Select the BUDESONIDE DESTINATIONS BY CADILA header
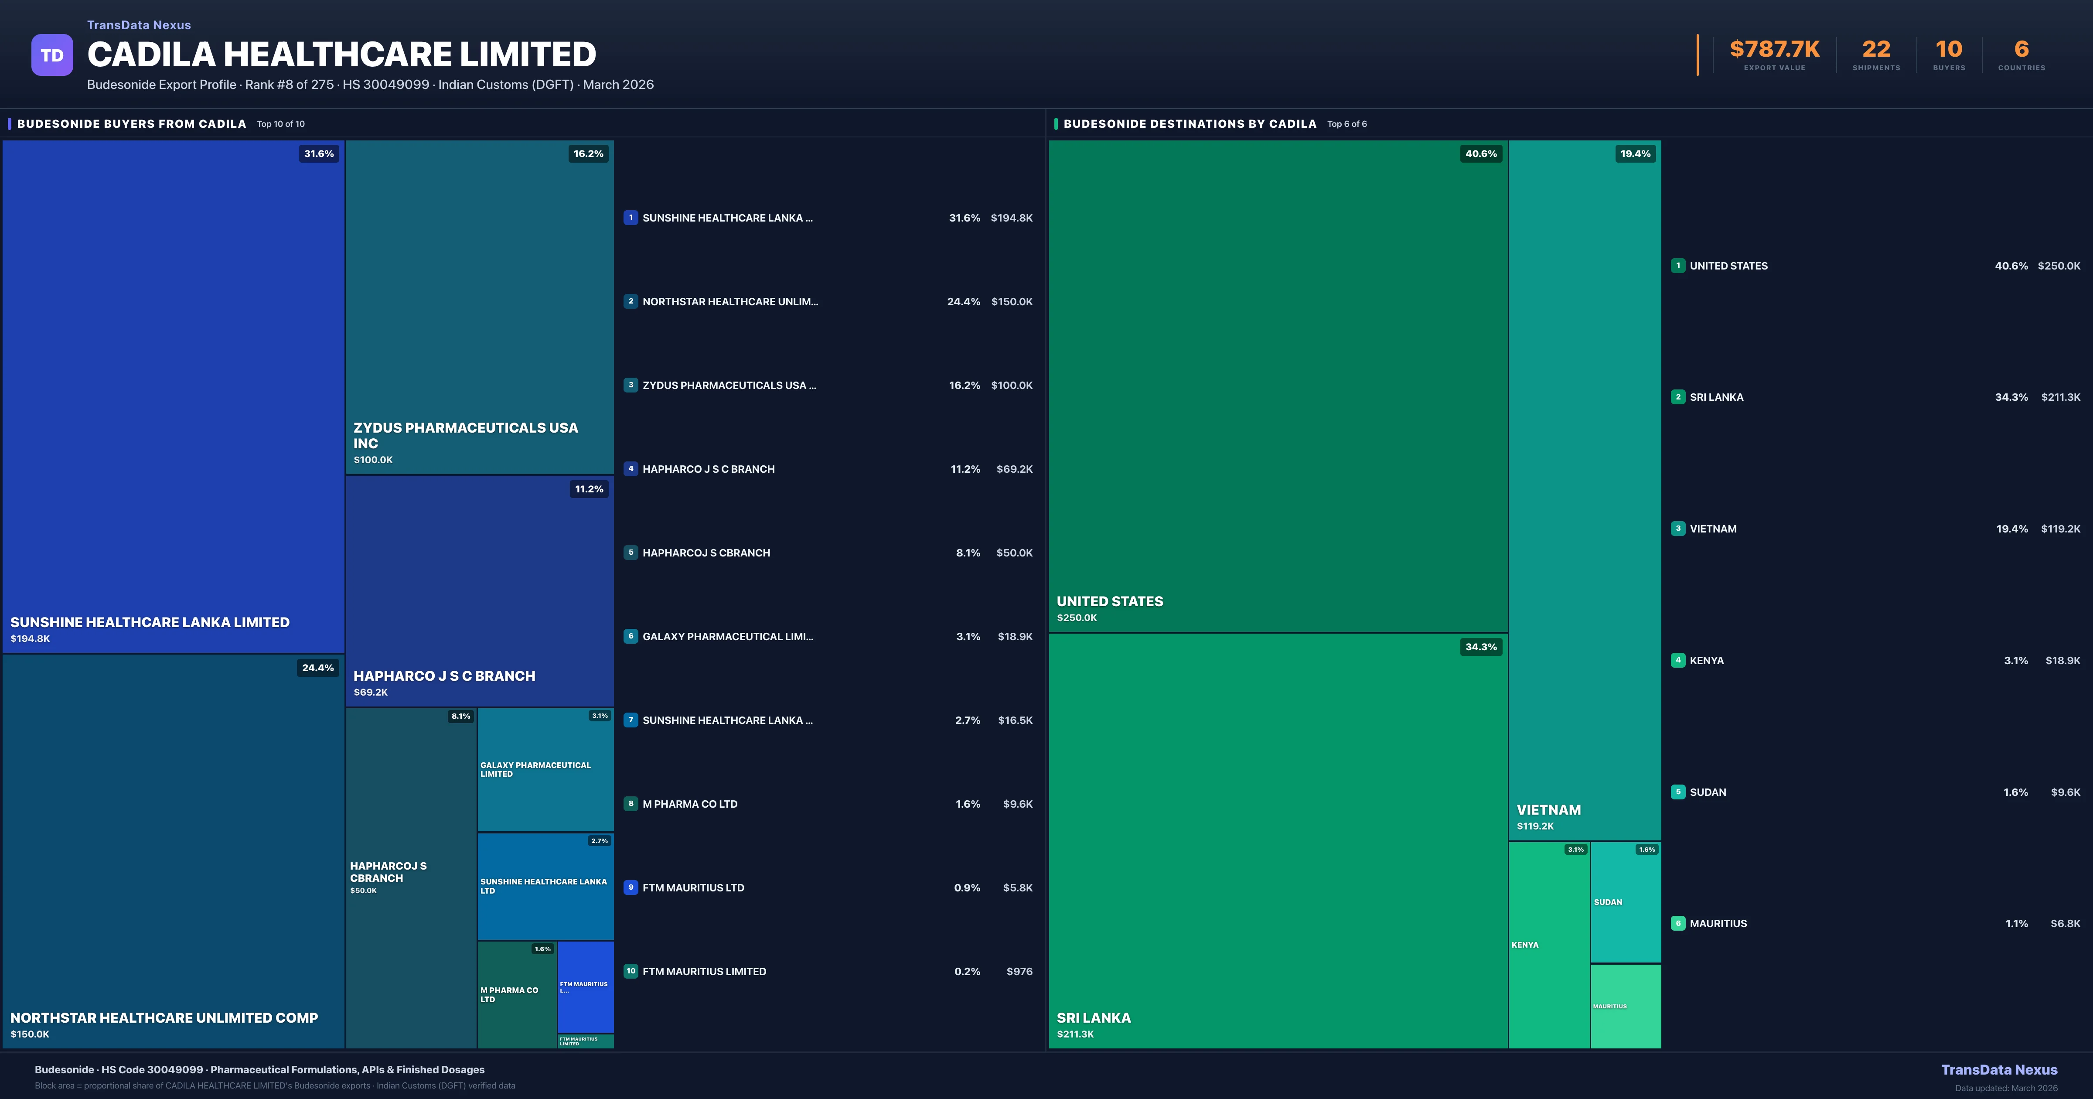This screenshot has width=2093, height=1099. click(1190, 123)
